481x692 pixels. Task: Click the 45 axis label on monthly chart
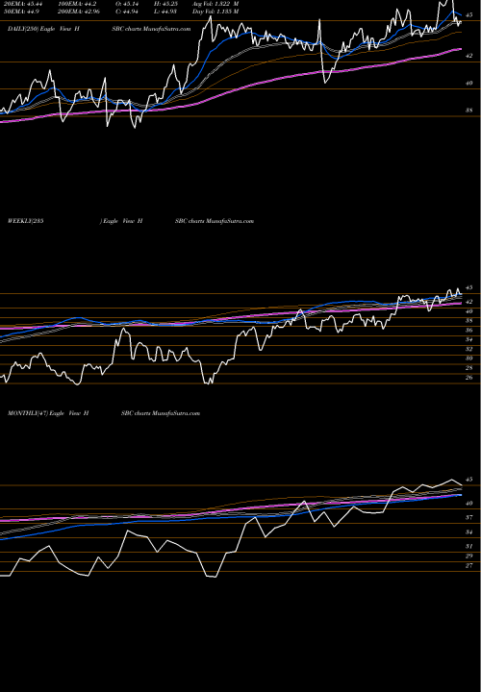point(469,480)
